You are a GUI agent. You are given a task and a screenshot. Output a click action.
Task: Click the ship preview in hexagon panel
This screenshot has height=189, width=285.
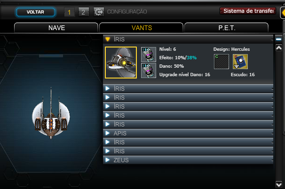pos(51,114)
